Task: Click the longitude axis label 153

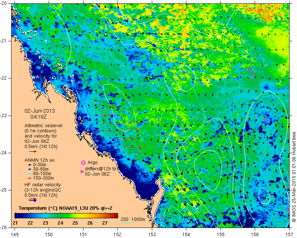Action: click(152, 235)
